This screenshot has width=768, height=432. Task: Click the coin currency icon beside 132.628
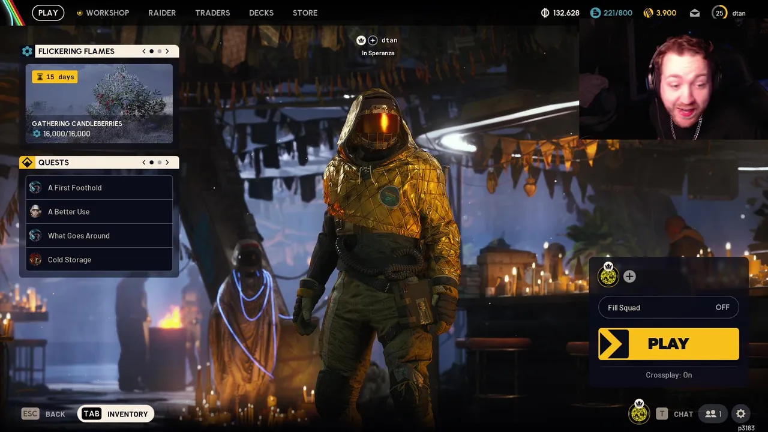click(x=545, y=13)
